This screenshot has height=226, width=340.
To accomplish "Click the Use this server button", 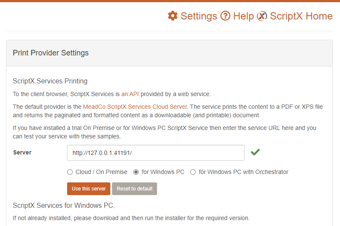I will click(89, 189).
